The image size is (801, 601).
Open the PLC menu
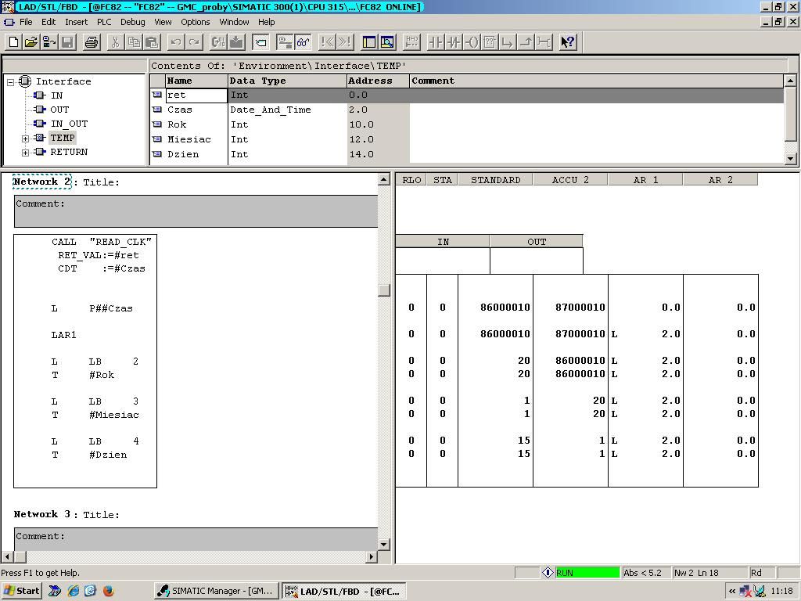click(104, 22)
